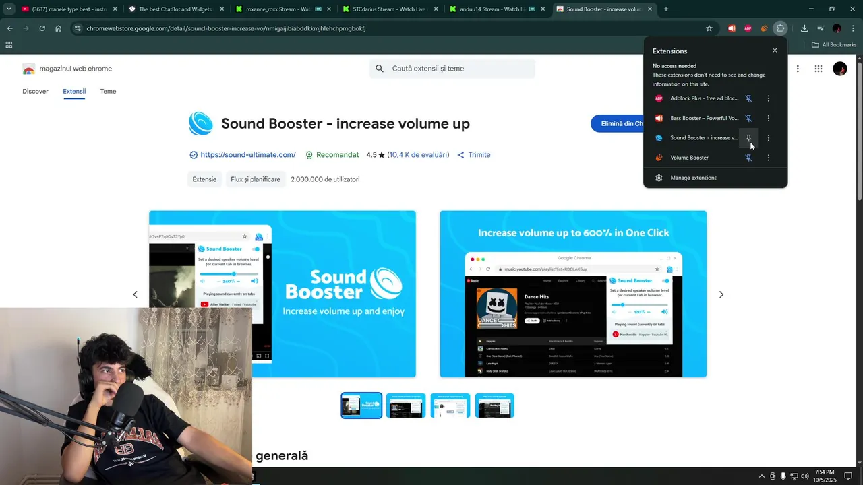The width and height of the screenshot is (863, 485).
Task: Click the Caută extensii și teme search field
Action: (x=452, y=69)
